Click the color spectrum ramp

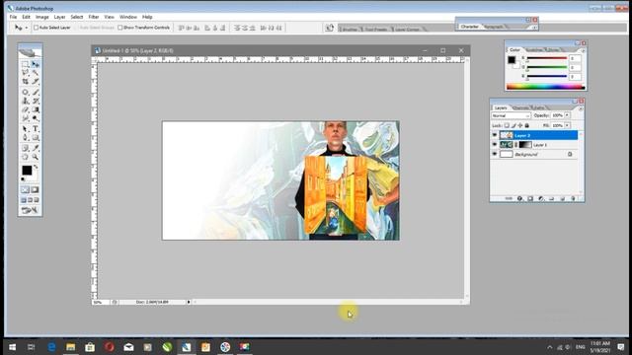(545, 87)
